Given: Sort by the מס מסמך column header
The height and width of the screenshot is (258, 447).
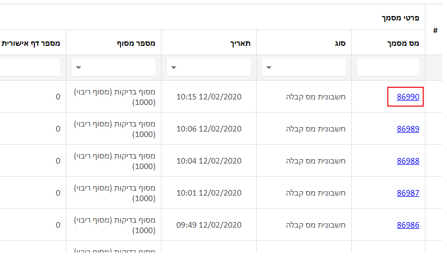Looking at the screenshot, I should click(x=403, y=43).
